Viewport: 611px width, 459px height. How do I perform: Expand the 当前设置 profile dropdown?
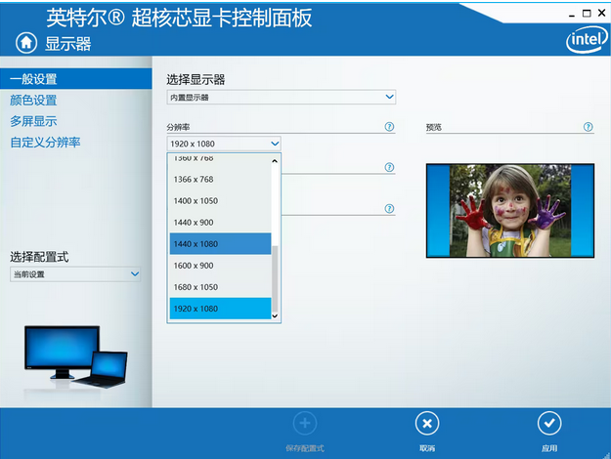pos(75,274)
